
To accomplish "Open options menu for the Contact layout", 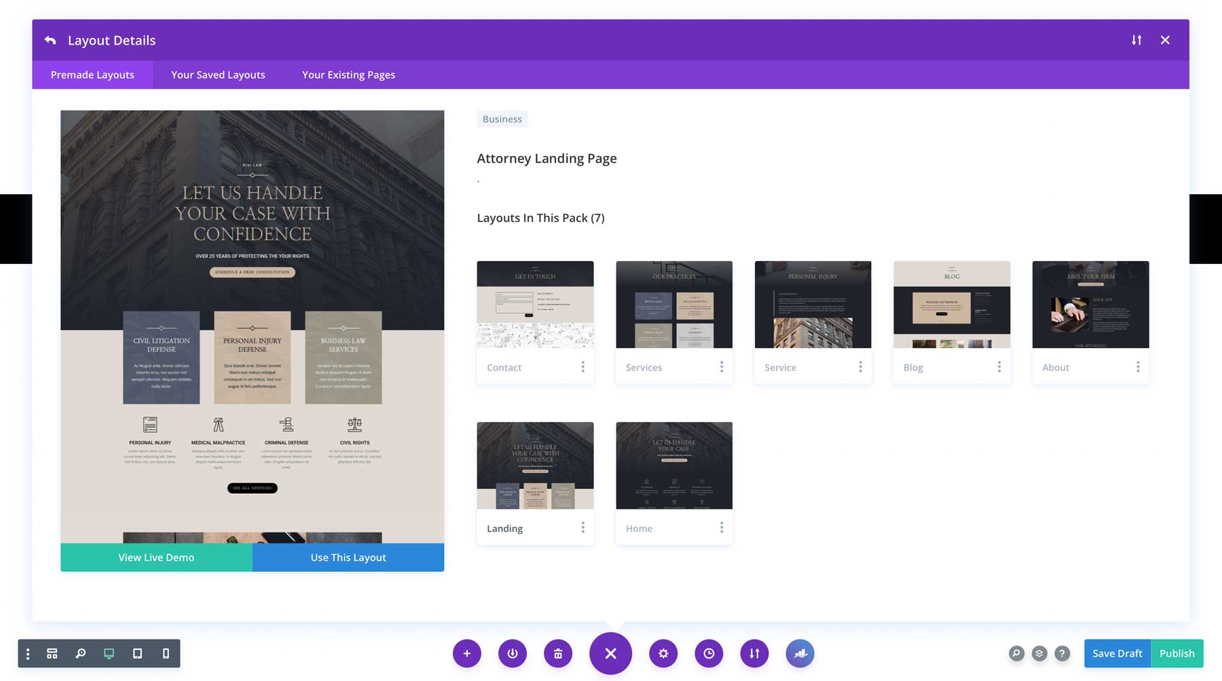I will (x=582, y=366).
